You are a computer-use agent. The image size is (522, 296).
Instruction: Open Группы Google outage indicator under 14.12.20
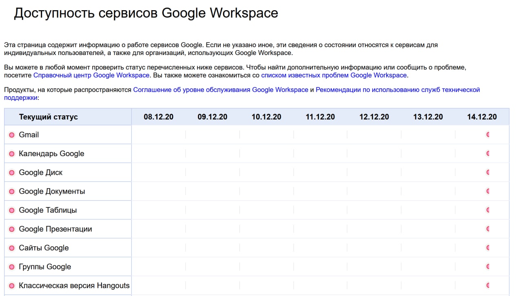tap(488, 267)
